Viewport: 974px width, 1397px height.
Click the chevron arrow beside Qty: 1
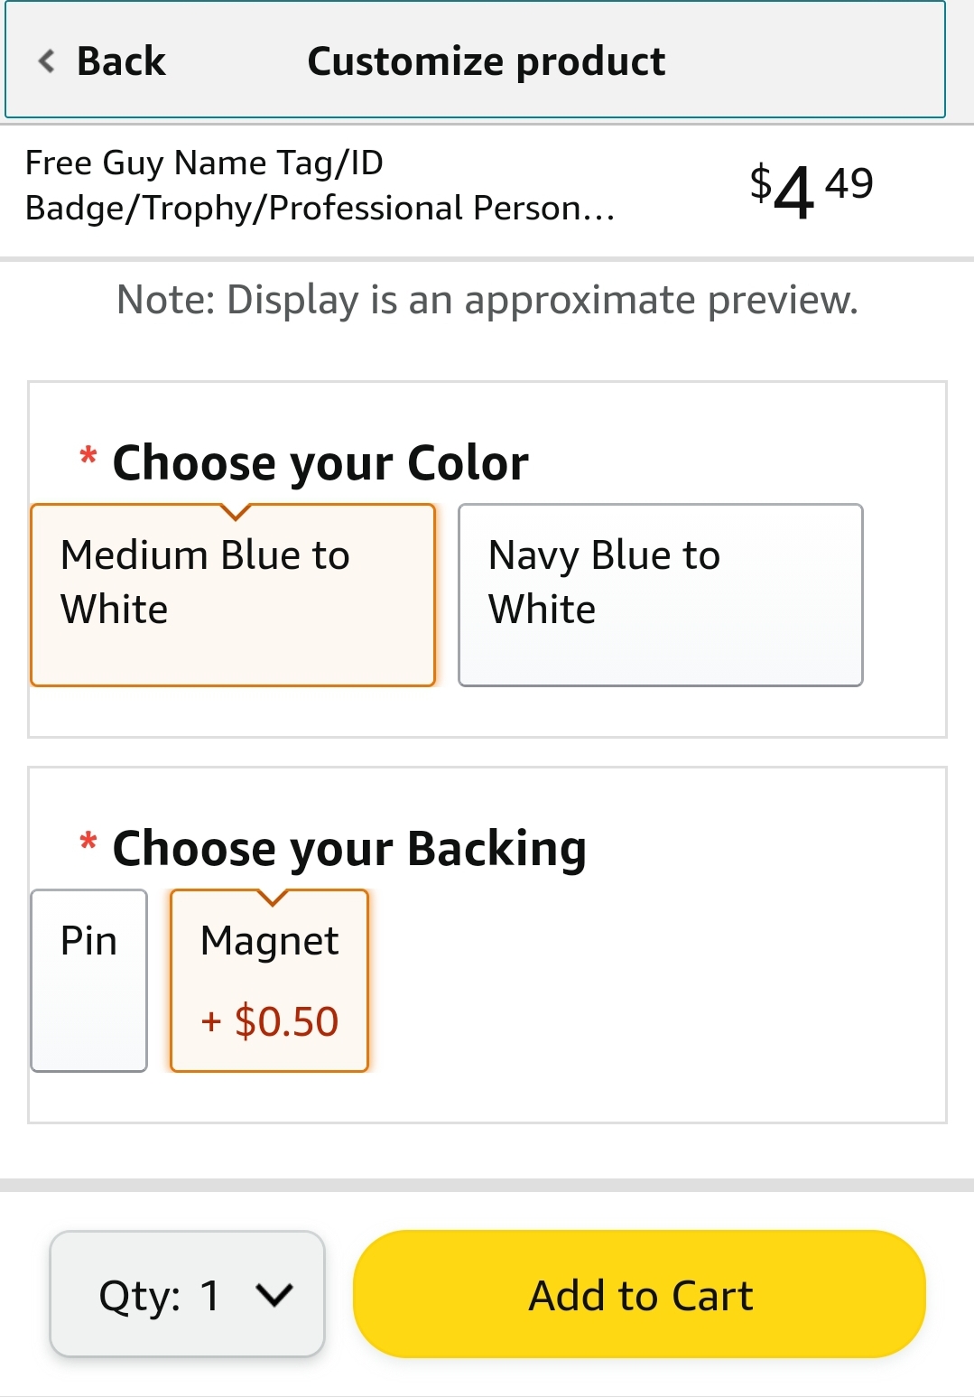(x=274, y=1295)
